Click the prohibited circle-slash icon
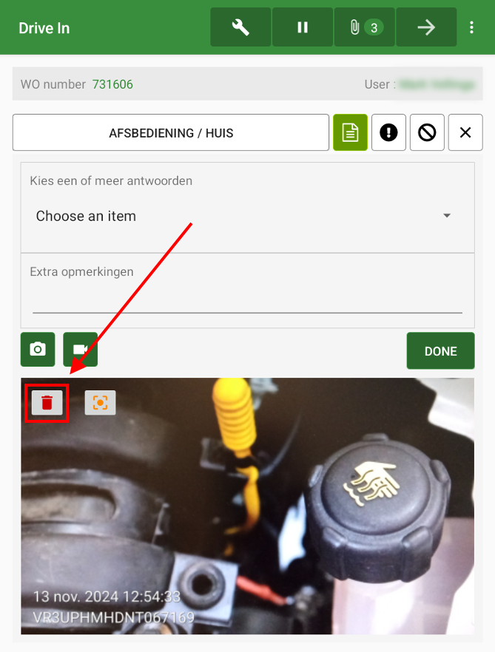Image resolution: width=495 pixels, height=652 pixels. [x=427, y=133]
